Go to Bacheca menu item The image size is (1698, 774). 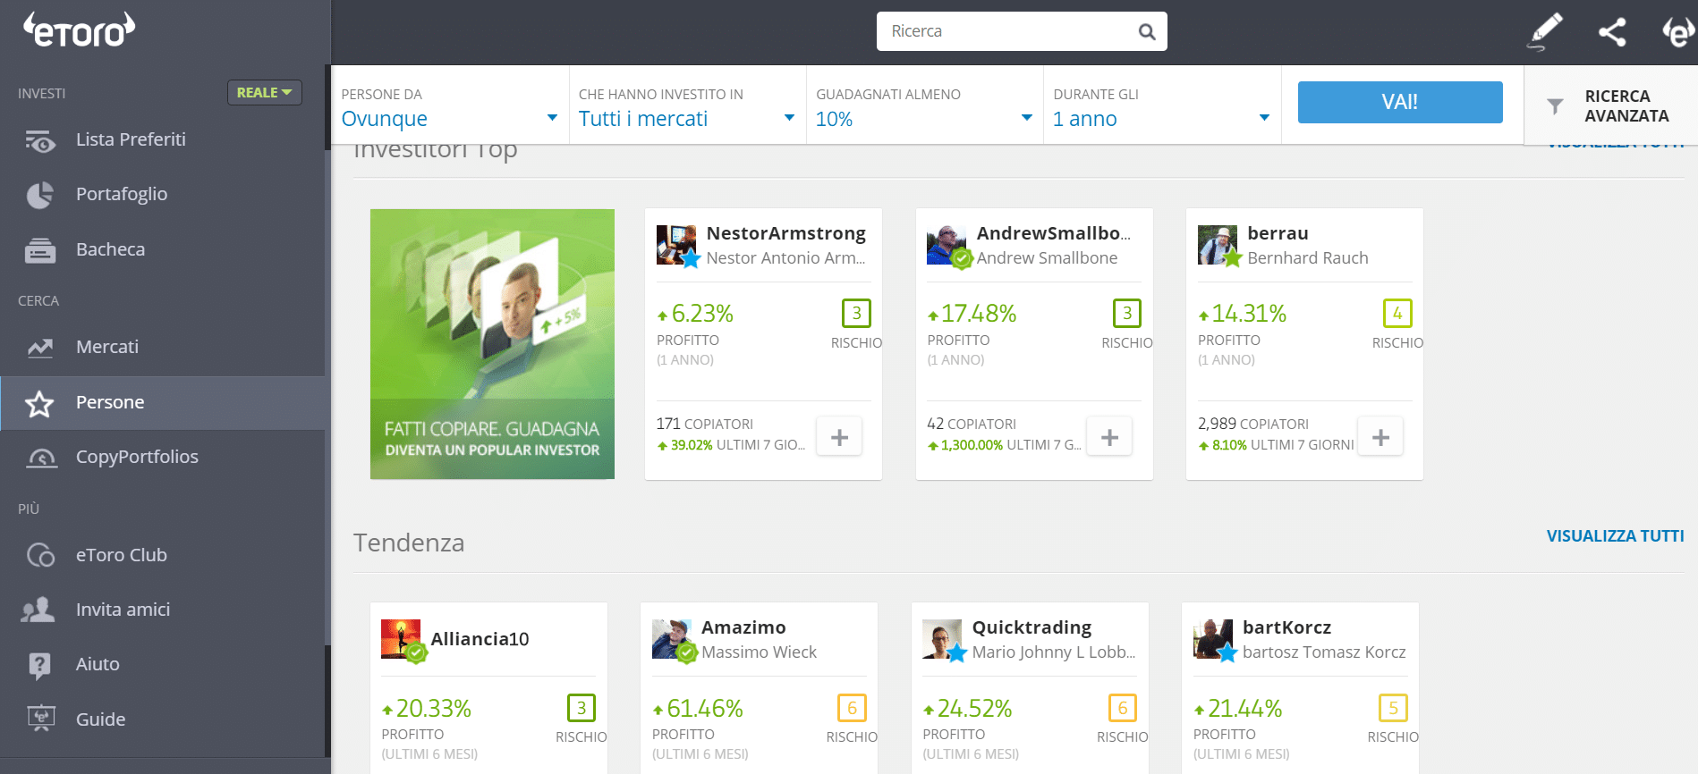110,249
